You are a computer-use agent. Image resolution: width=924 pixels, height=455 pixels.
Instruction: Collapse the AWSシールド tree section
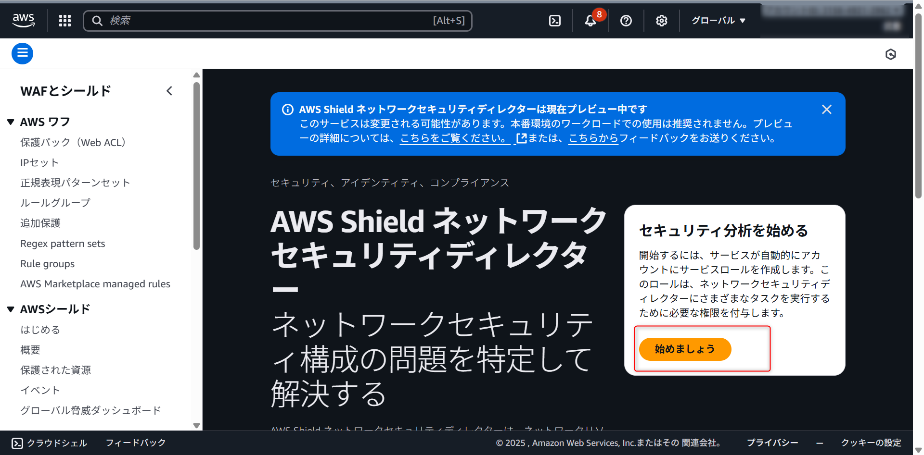pyautogui.click(x=11, y=309)
